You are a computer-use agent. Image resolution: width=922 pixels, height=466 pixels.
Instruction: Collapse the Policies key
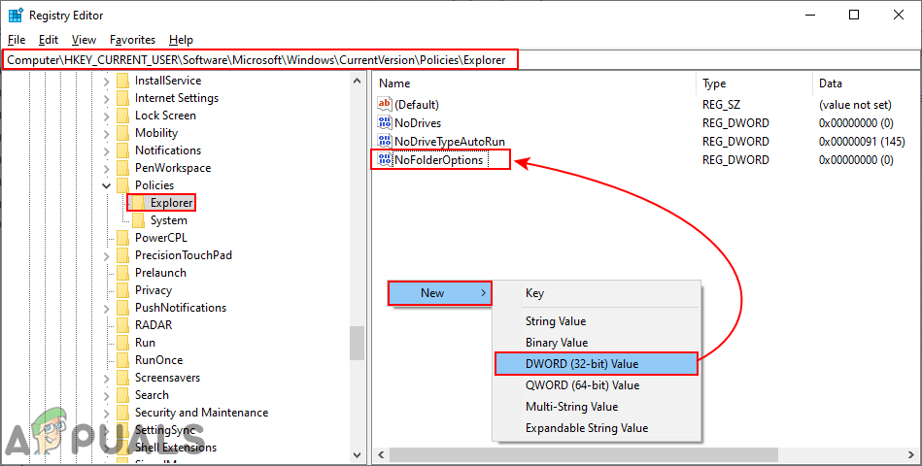(107, 185)
